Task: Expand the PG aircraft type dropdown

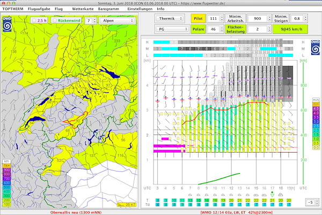Action: (x=172, y=29)
